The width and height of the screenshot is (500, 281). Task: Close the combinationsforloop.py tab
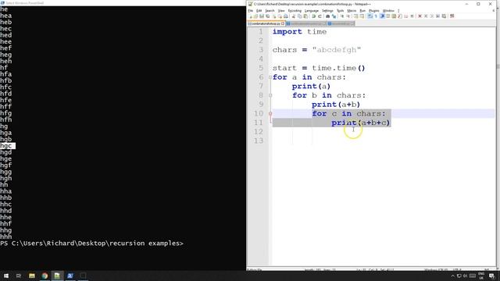283,23
